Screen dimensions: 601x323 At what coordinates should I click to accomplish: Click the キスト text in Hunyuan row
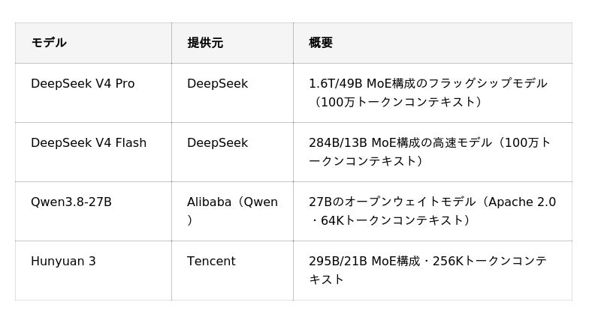(x=326, y=280)
